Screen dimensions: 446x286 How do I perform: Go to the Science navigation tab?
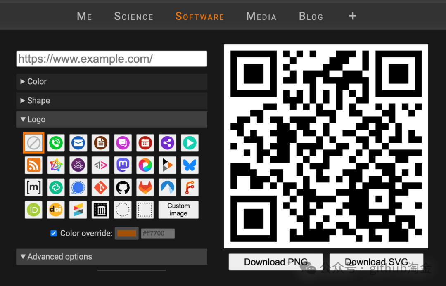pos(134,16)
